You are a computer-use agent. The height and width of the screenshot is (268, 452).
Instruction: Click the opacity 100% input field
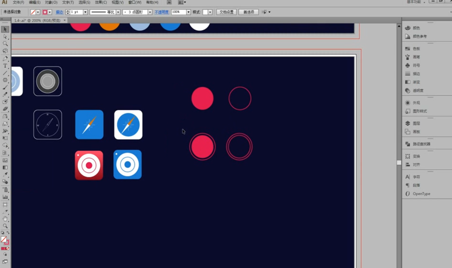tap(179, 12)
